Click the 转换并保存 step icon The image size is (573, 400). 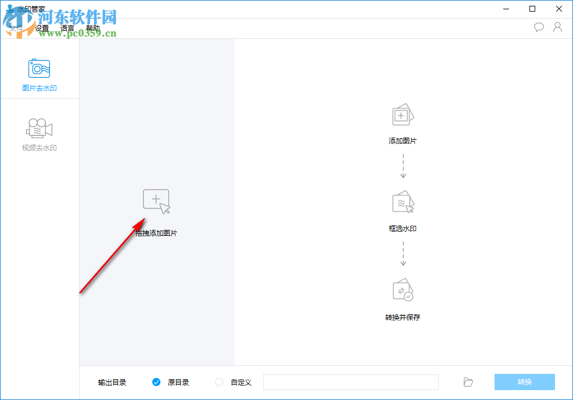click(x=403, y=290)
